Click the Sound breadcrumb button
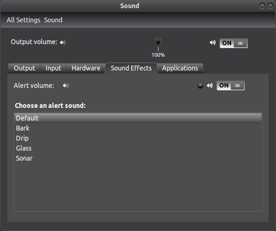The width and height of the screenshot is (276, 231). coord(53,20)
